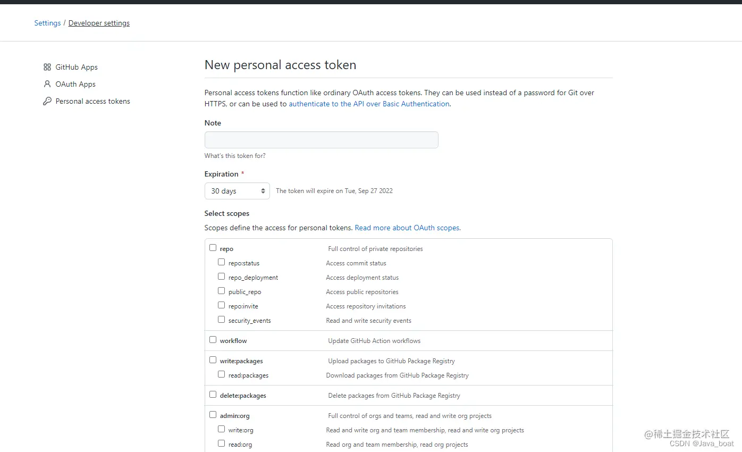
Task: Click the Settings breadcrumb link
Action: (47, 23)
